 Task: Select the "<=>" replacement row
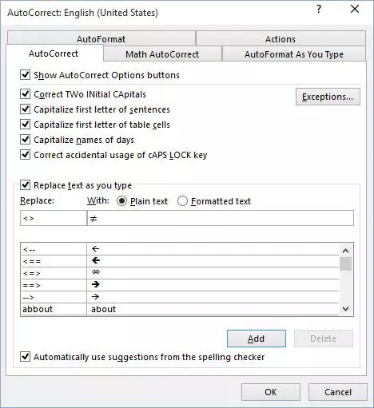point(180,273)
